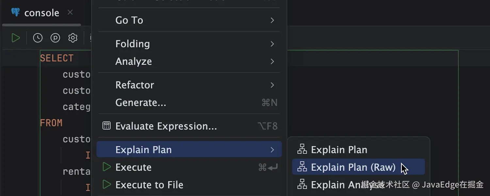Viewport: 490px width, 196px height.
Task: Expand the Go To submenu arrow
Action: (x=272, y=20)
